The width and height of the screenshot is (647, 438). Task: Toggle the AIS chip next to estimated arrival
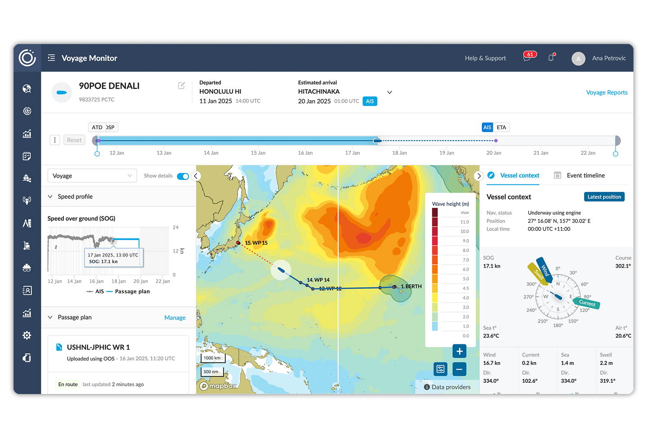pyautogui.click(x=370, y=101)
